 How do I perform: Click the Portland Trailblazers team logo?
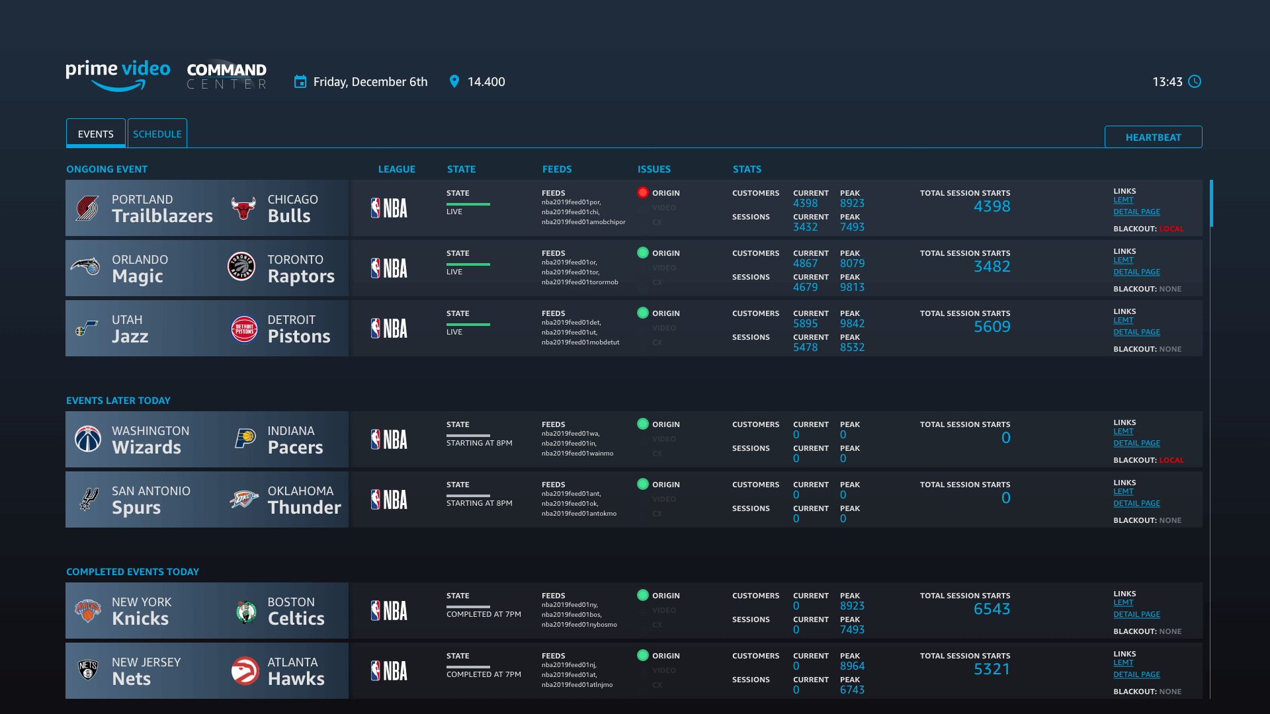coord(87,208)
